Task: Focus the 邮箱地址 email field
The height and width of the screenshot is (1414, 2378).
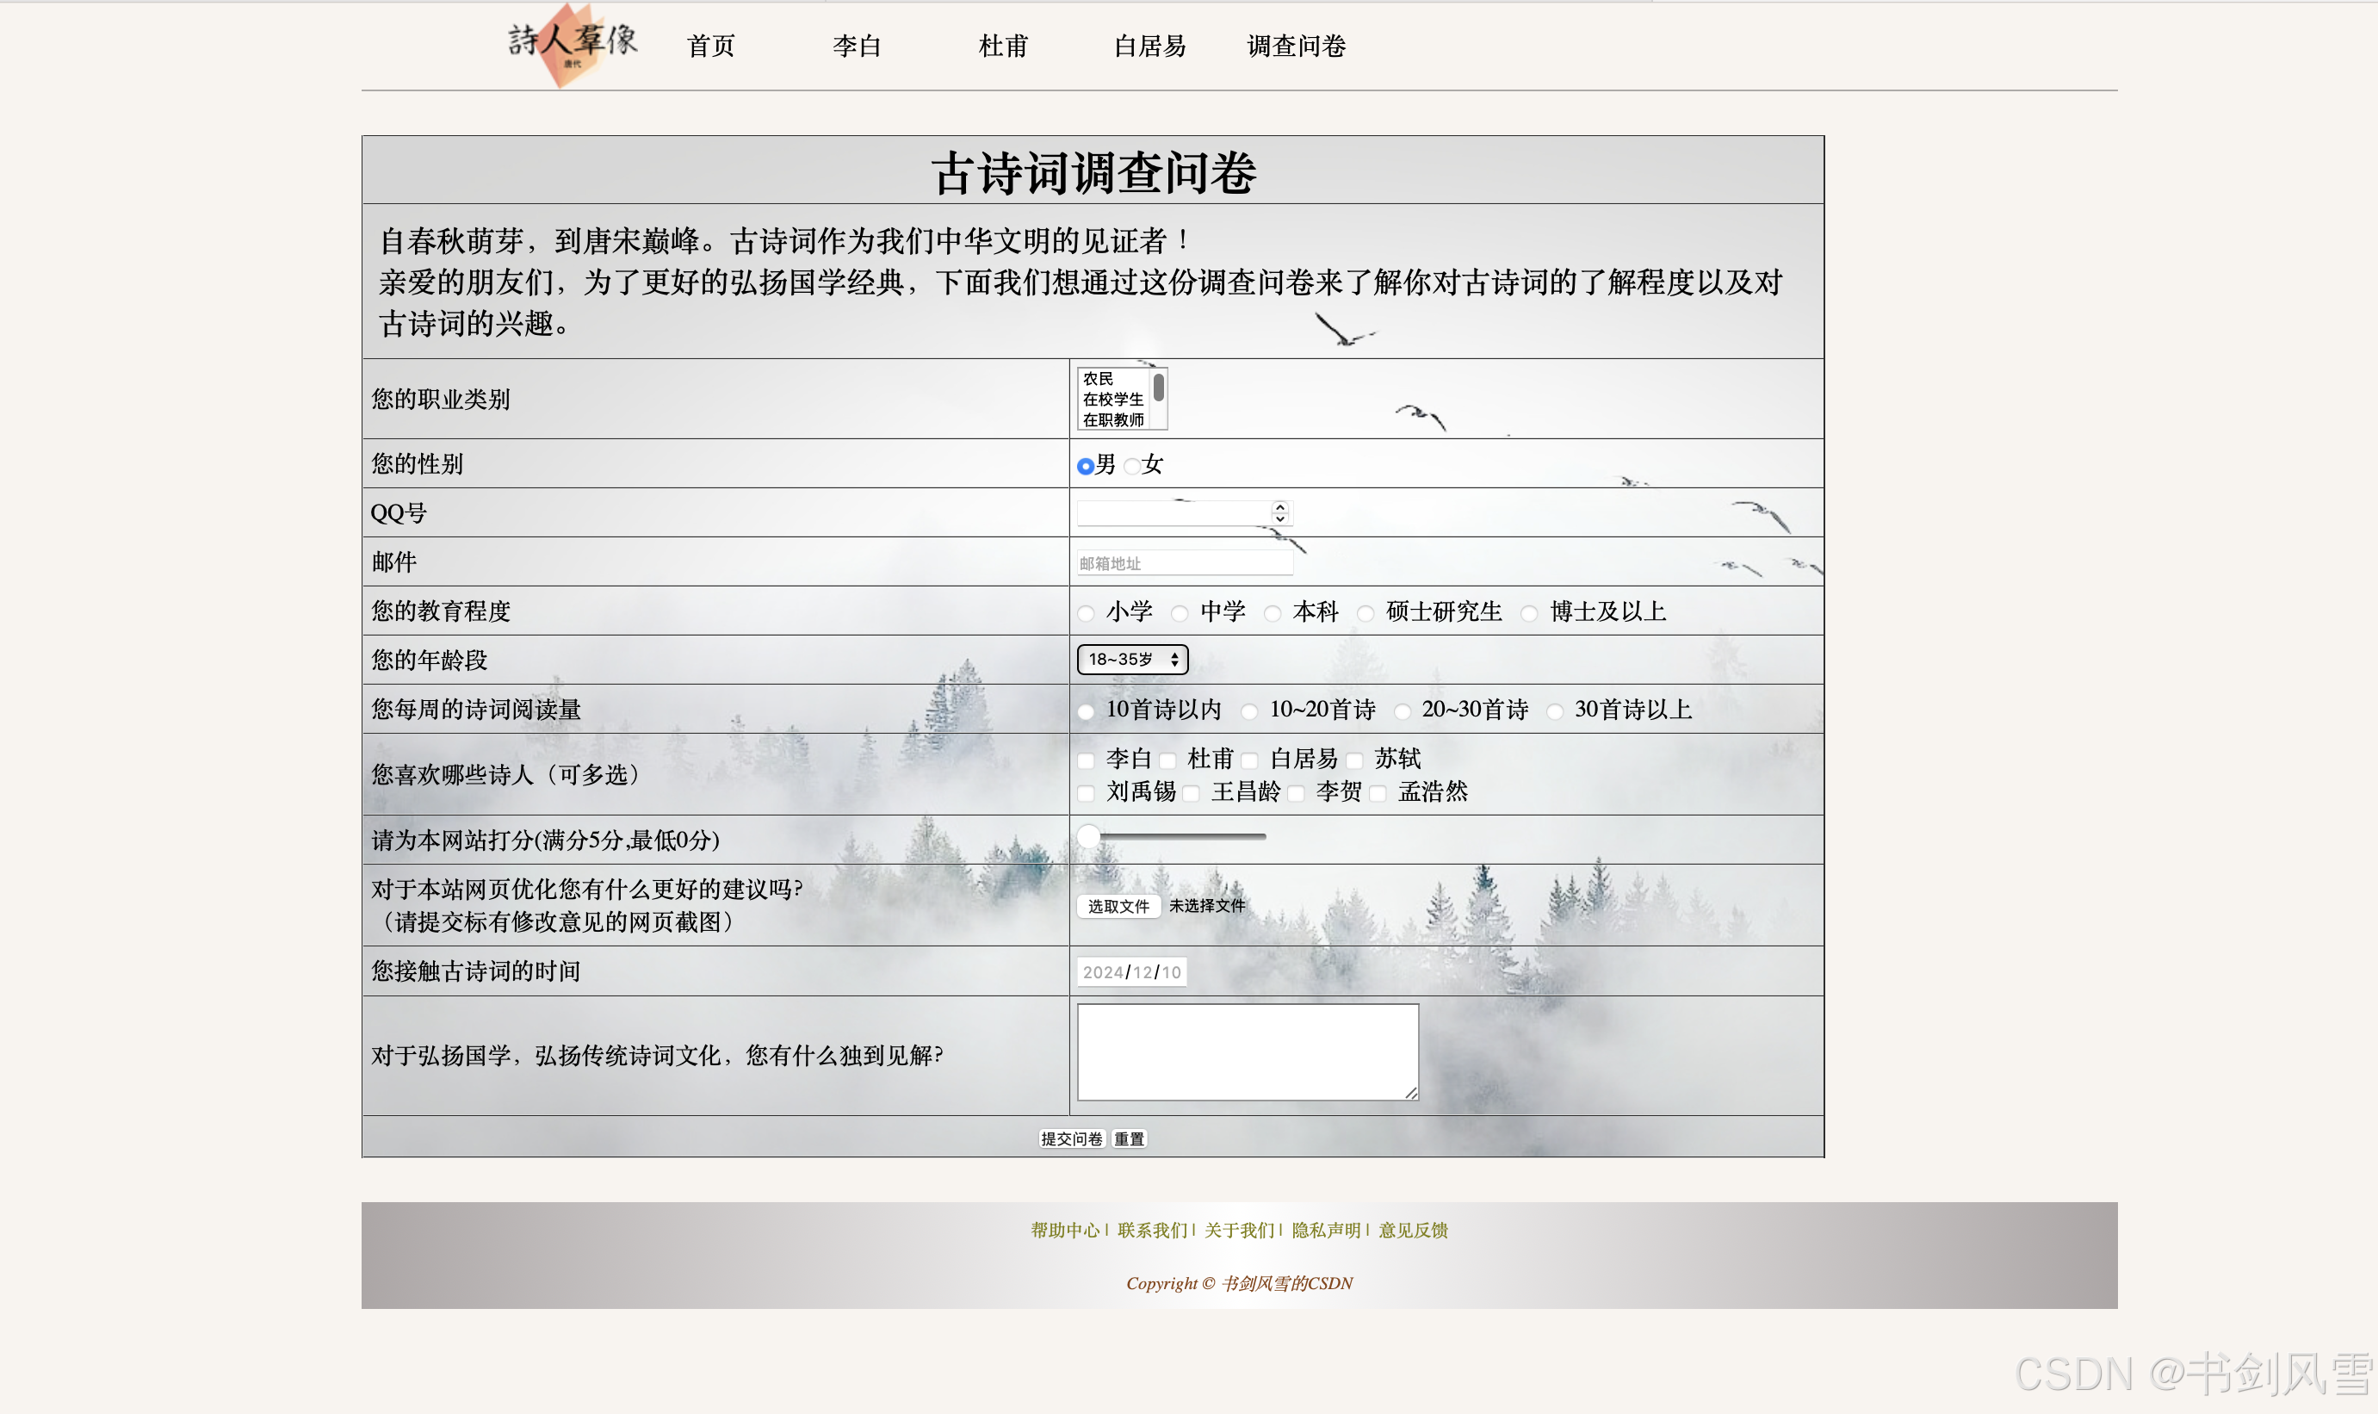Action: 1184,563
